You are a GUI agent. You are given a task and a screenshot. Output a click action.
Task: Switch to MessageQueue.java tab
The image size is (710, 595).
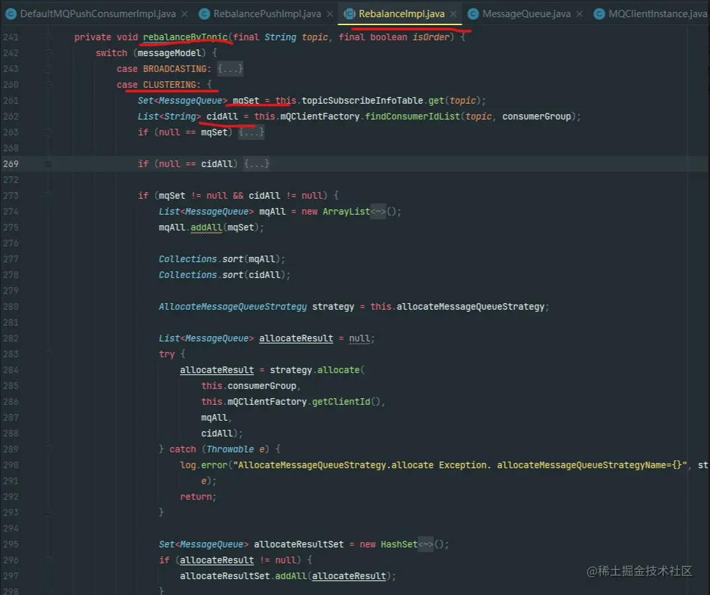coord(526,14)
